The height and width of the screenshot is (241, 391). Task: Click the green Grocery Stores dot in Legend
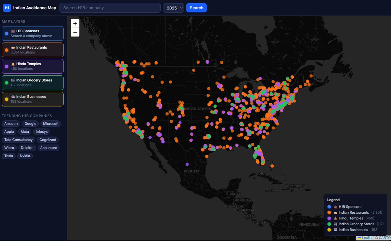329,224
